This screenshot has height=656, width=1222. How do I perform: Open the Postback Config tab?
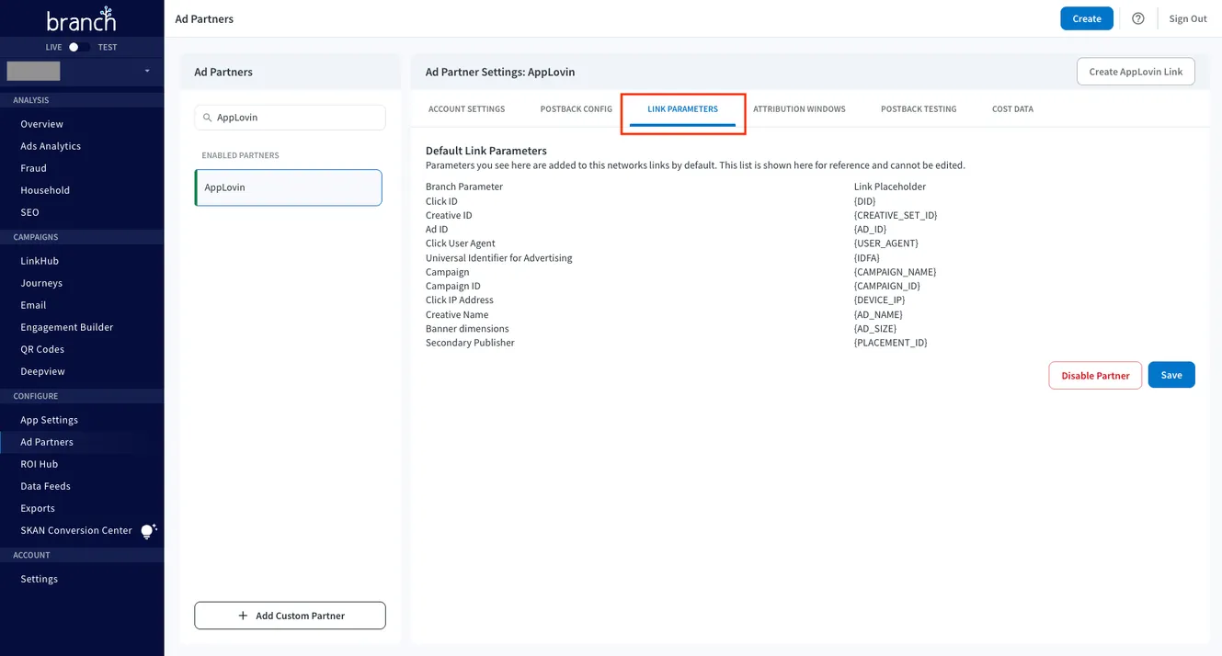pos(577,108)
